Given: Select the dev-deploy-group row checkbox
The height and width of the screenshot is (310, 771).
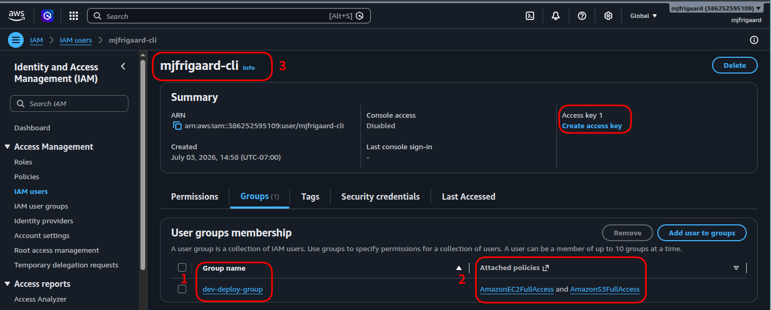Looking at the screenshot, I should (182, 289).
